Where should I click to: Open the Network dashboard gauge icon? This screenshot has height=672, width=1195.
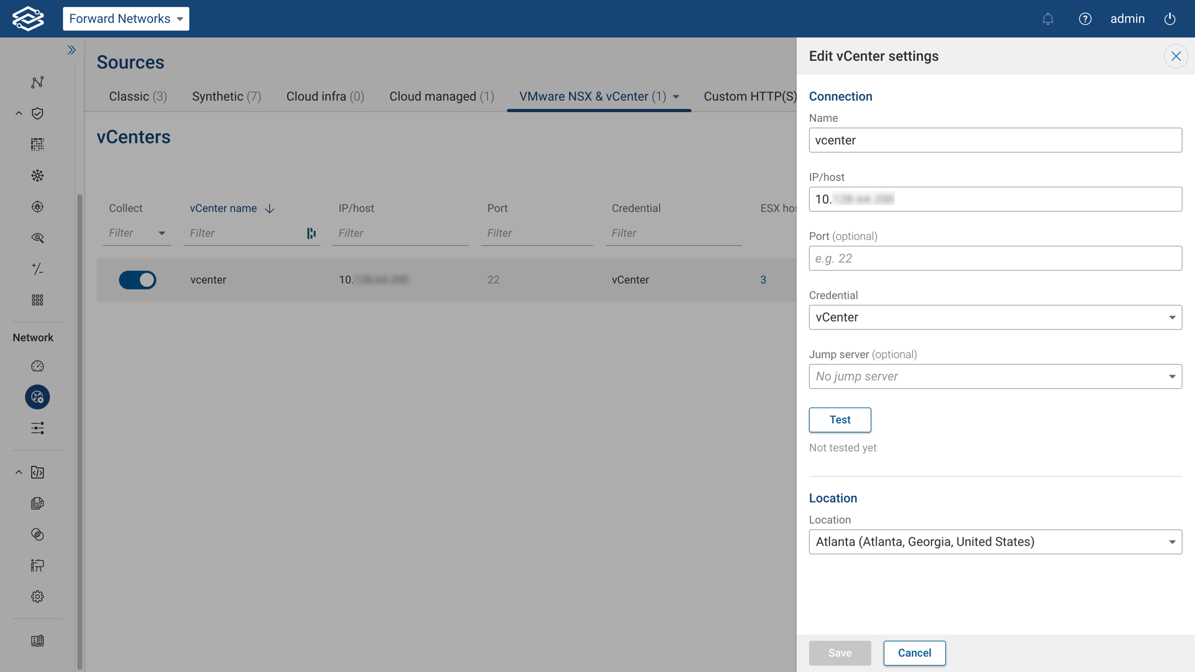tap(37, 366)
